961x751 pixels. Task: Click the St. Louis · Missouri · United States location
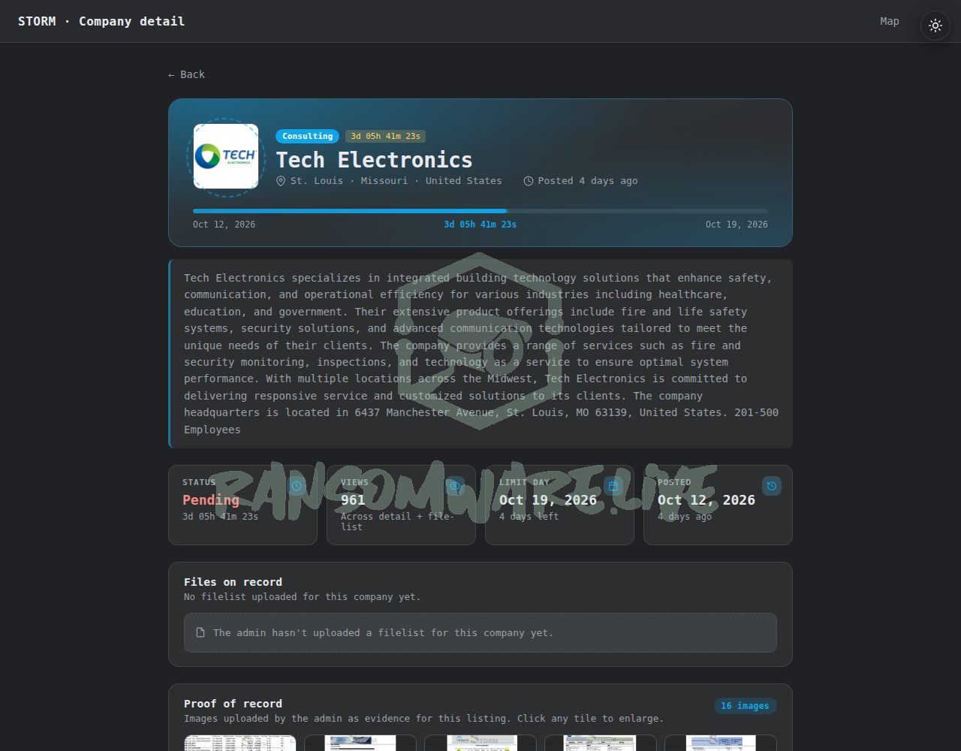pyautogui.click(x=396, y=181)
